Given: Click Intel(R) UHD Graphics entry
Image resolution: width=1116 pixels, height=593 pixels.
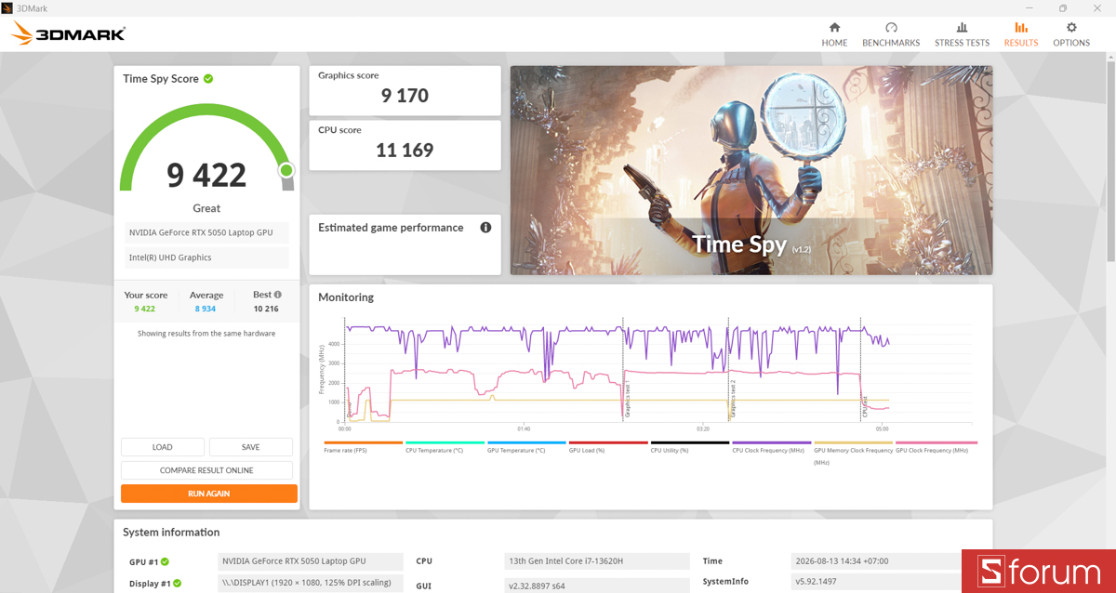Looking at the screenshot, I should pos(206,257).
